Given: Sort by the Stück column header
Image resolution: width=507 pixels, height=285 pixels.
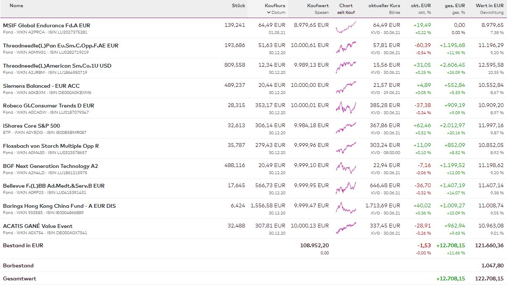Looking at the screenshot, I should point(238,6).
